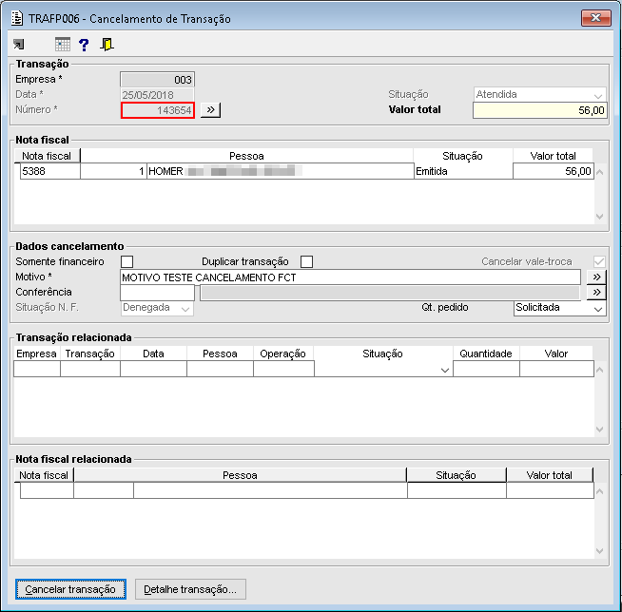Viewport: 622px width, 612px height.
Task: Click Valor total header in Nota fiscal relacionada
Action: 550,475
